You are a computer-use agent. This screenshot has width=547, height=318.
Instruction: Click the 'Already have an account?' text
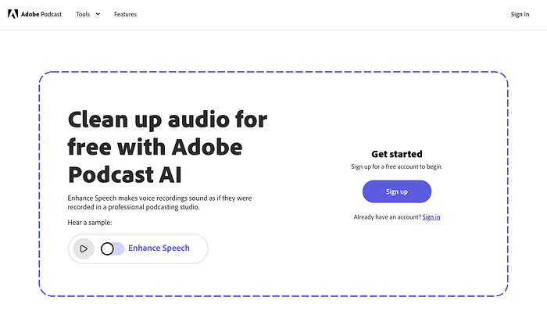pos(388,217)
